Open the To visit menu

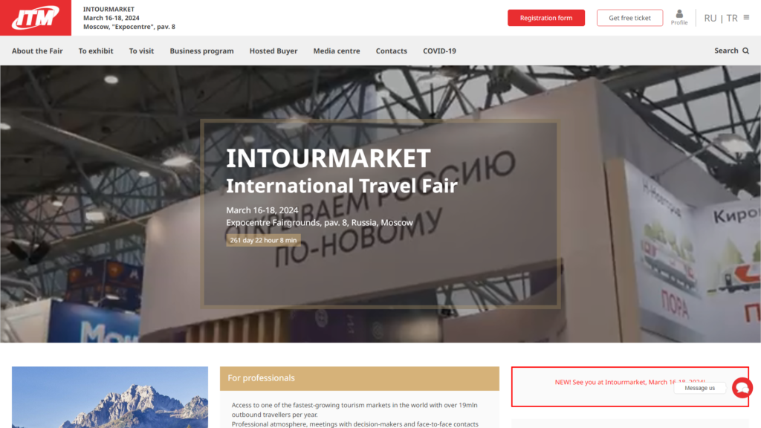[141, 51]
